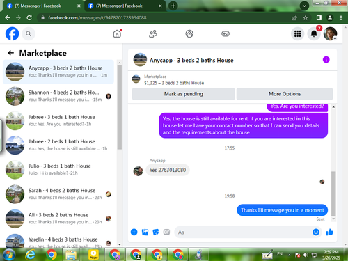Show hidden system tray icons arrow

[x=289, y=255]
